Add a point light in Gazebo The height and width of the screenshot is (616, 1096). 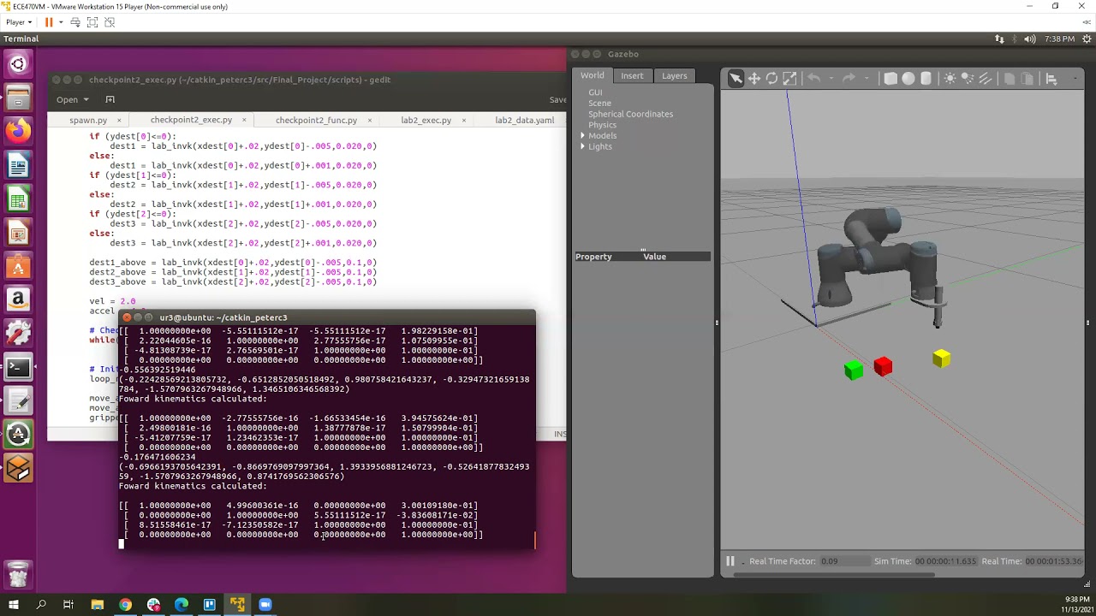pos(950,79)
